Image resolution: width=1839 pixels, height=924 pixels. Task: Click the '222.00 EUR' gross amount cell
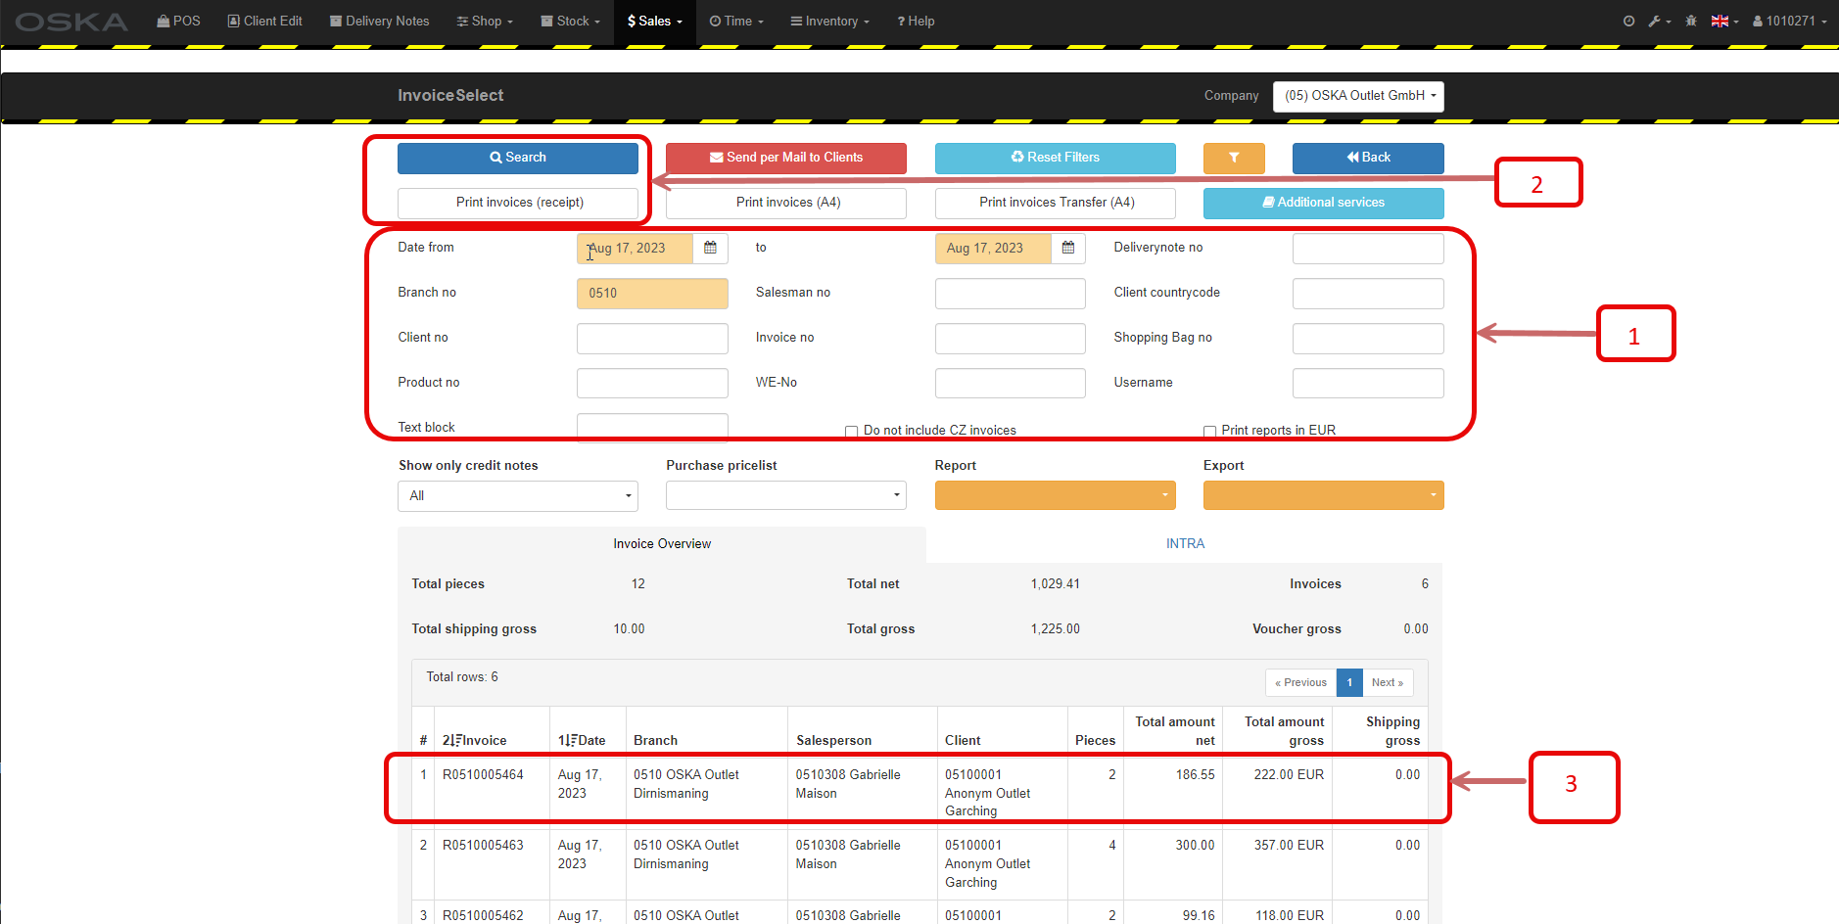[1289, 775]
